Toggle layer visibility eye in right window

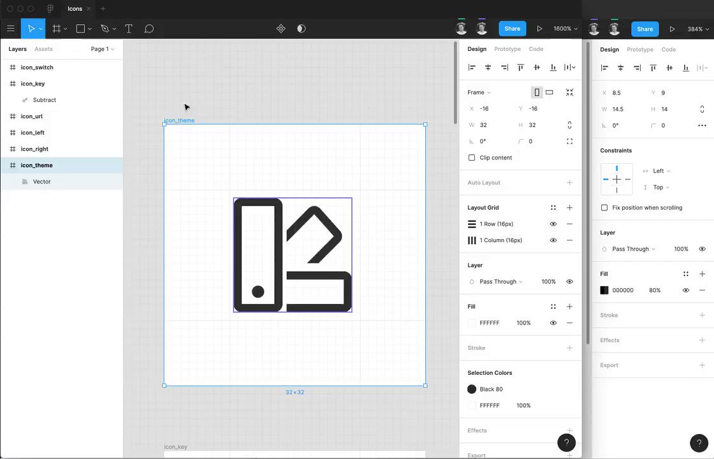coord(702,249)
